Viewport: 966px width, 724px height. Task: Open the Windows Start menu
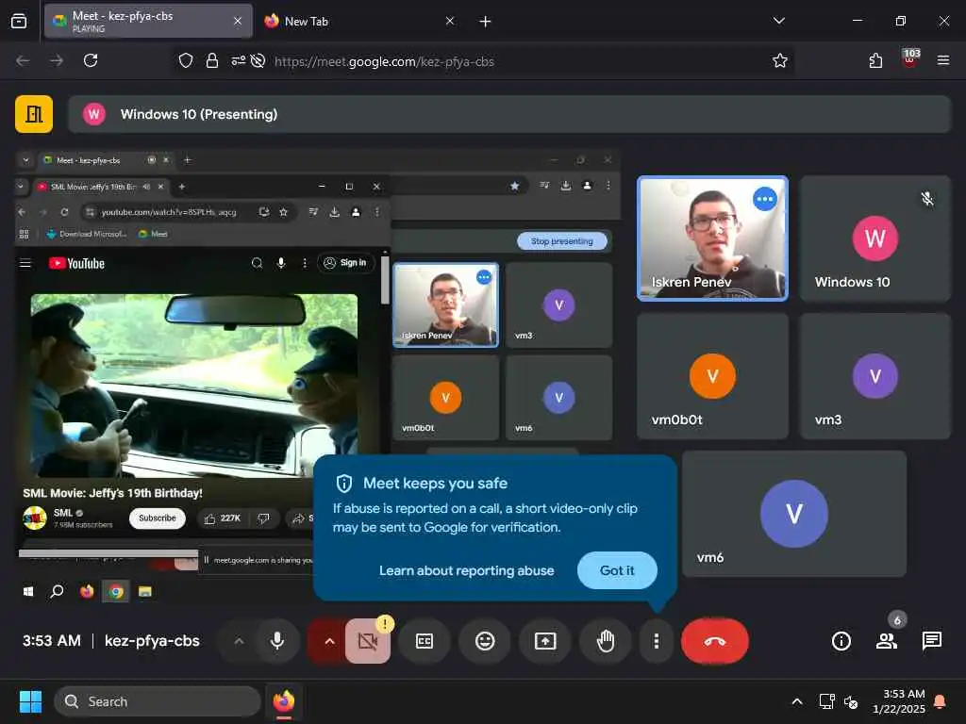[30, 701]
